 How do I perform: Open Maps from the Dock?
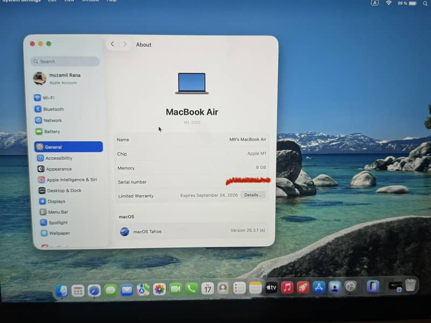click(x=143, y=290)
